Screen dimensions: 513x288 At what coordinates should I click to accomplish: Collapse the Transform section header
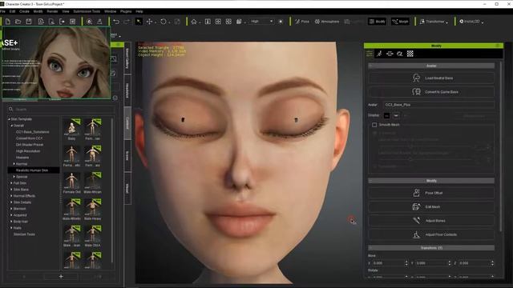[431, 248]
